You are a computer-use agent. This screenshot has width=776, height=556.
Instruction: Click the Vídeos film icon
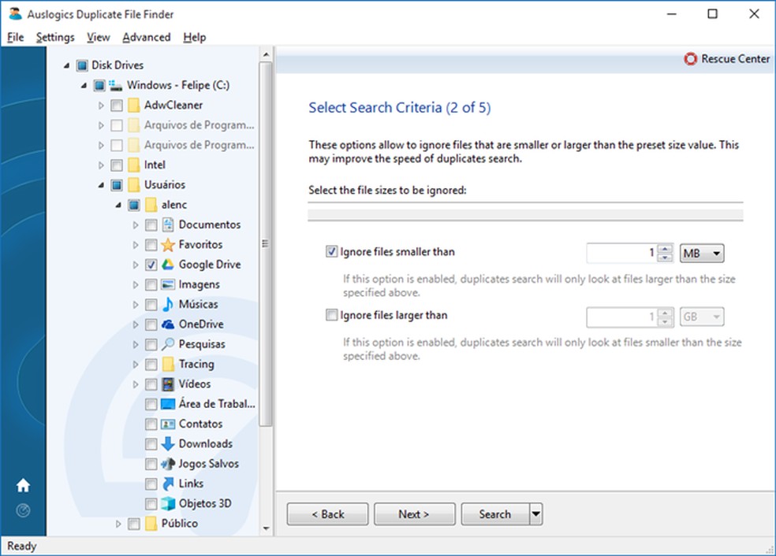(168, 384)
